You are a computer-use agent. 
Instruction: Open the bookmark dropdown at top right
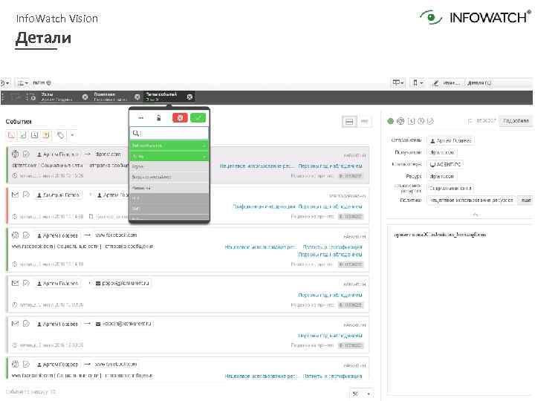pos(418,83)
